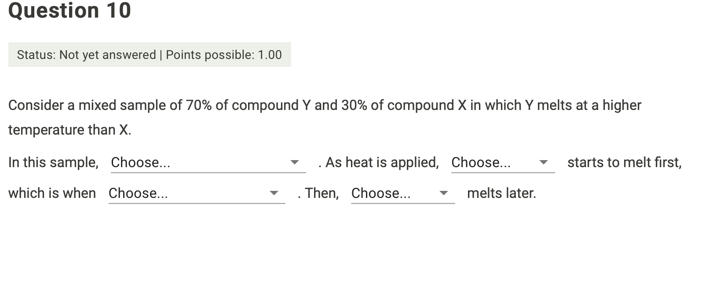Click the phrase "starts to melt first"
This screenshot has height=285, width=709.
click(624, 162)
